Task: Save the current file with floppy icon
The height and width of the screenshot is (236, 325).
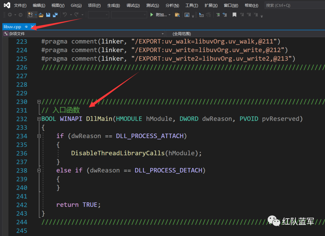Action: tap(48, 15)
